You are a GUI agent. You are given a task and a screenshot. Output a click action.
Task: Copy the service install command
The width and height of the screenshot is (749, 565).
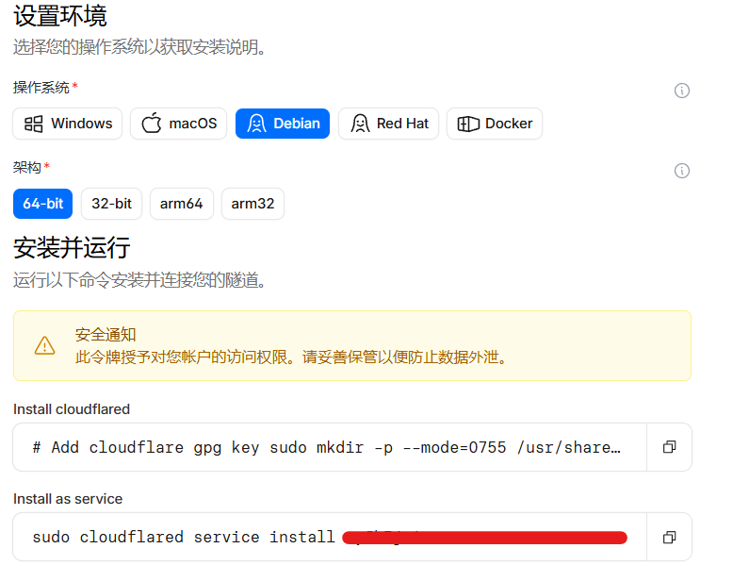669,537
